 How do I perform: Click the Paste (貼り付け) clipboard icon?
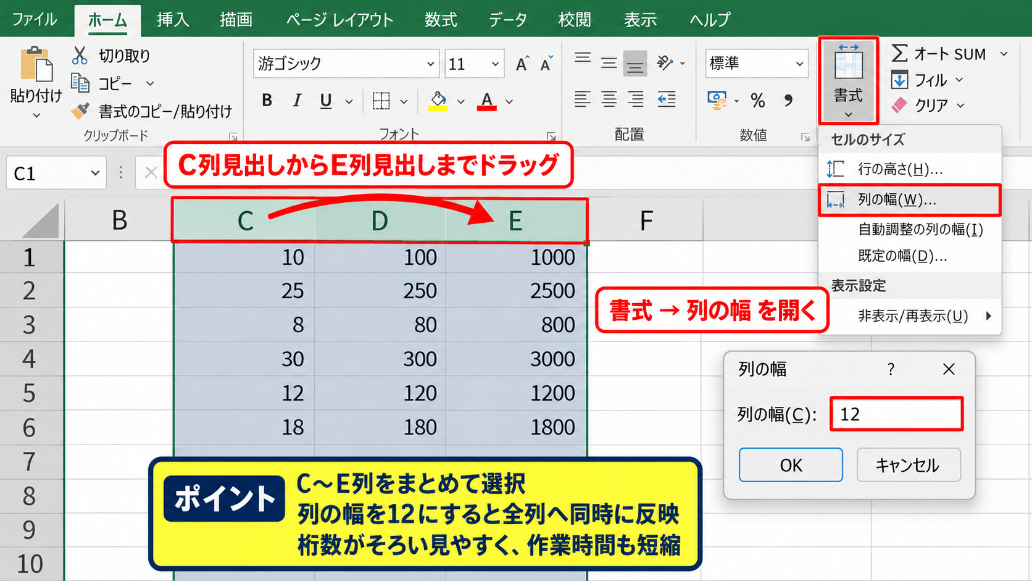coord(36,64)
